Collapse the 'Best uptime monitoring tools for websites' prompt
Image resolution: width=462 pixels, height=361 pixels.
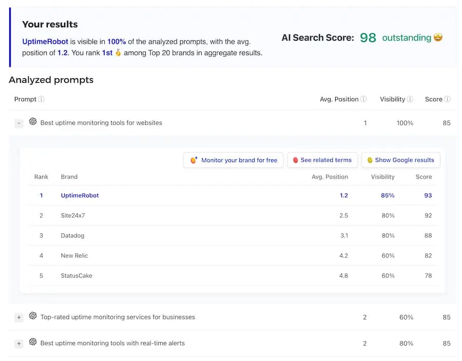[x=19, y=123]
